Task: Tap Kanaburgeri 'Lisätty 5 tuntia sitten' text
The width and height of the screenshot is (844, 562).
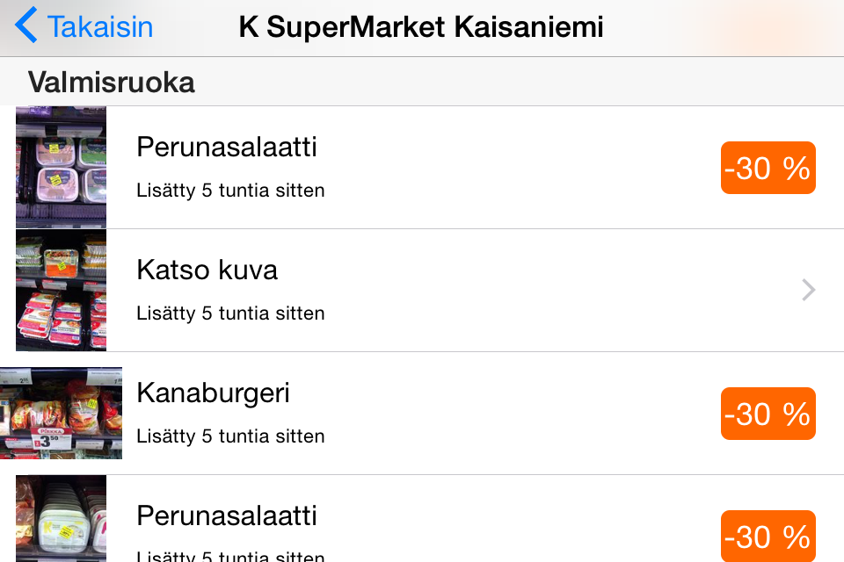Action: click(x=230, y=436)
